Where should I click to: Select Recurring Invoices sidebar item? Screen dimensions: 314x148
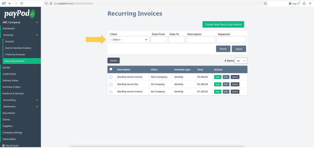[x=22, y=61]
